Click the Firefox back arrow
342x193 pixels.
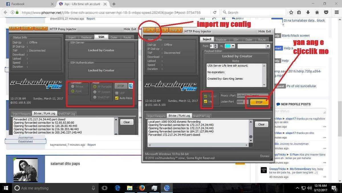tap(5, 12)
